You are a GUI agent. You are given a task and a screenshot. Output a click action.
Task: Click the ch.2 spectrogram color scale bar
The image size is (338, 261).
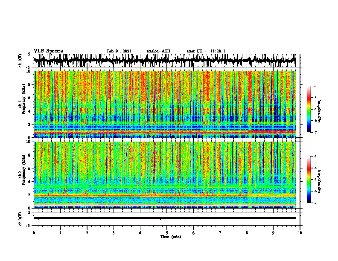pos(309,180)
